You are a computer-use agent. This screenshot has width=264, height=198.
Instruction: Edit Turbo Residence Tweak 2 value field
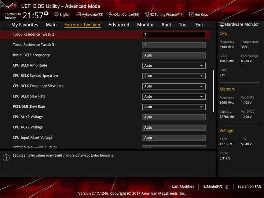pos(174,35)
